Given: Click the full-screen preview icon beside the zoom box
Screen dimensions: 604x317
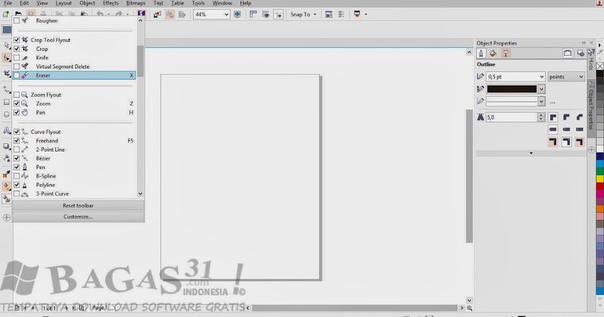Looking at the screenshot, I should pos(237,15).
